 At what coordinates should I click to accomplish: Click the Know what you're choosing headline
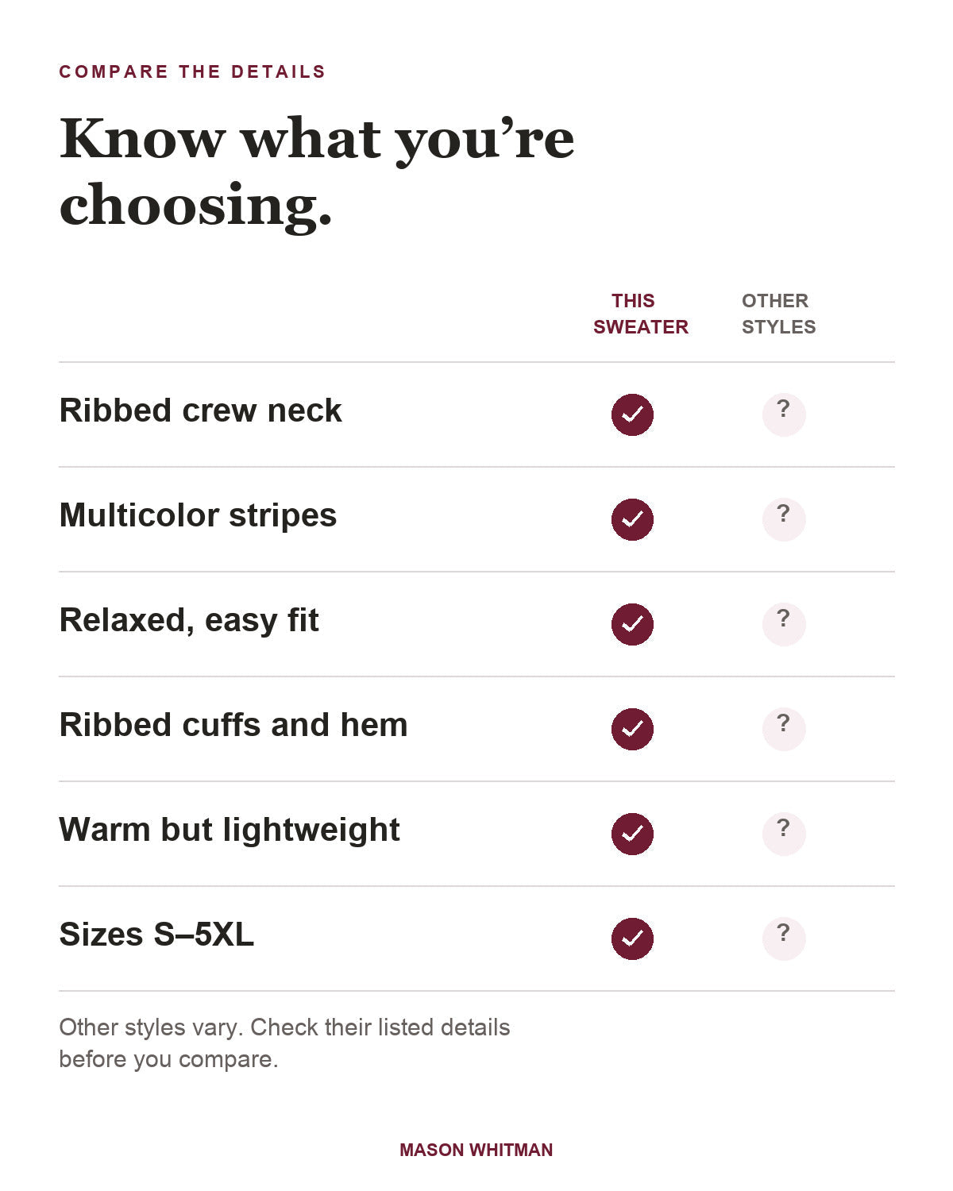[317, 172]
